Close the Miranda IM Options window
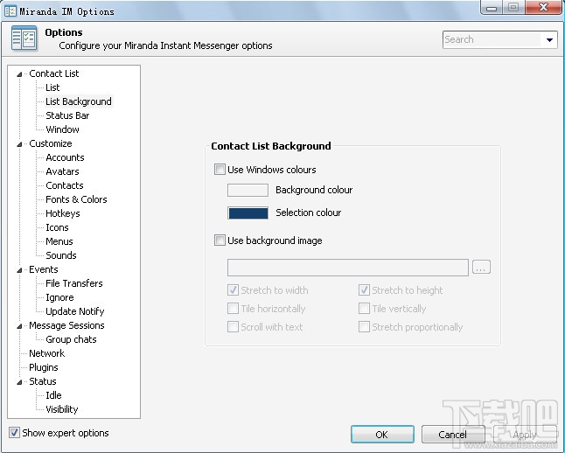Image resolution: width=565 pixels, height=453 pixels. tap(543, 8)
